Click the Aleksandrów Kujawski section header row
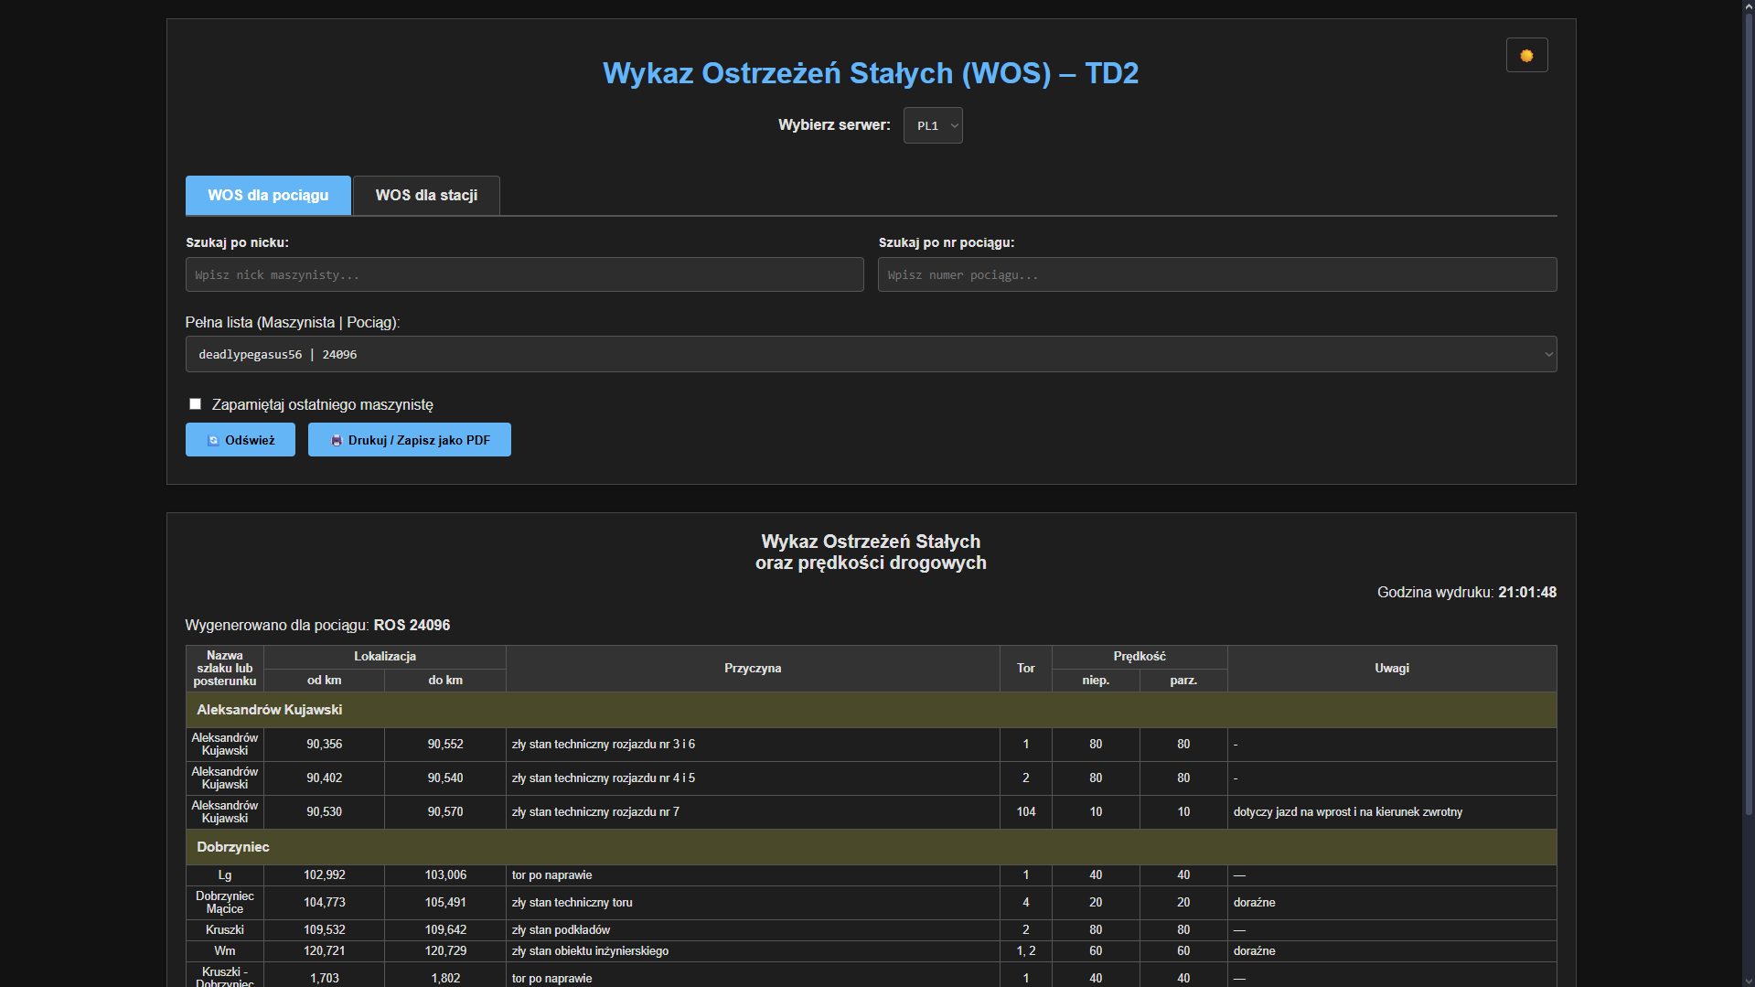The width and height of the screenshot is (1755, 987). click(871, 710)
